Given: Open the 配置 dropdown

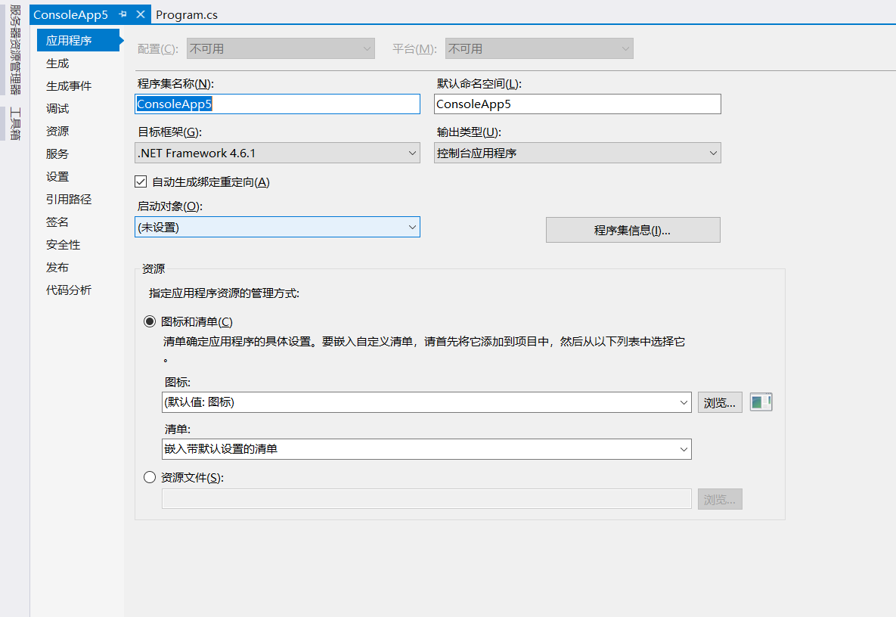Looking at the screenshot, I should point(281,48).
